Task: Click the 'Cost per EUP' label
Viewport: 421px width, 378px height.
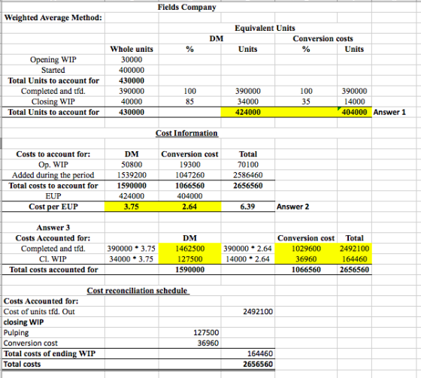Action: point(53,207)
